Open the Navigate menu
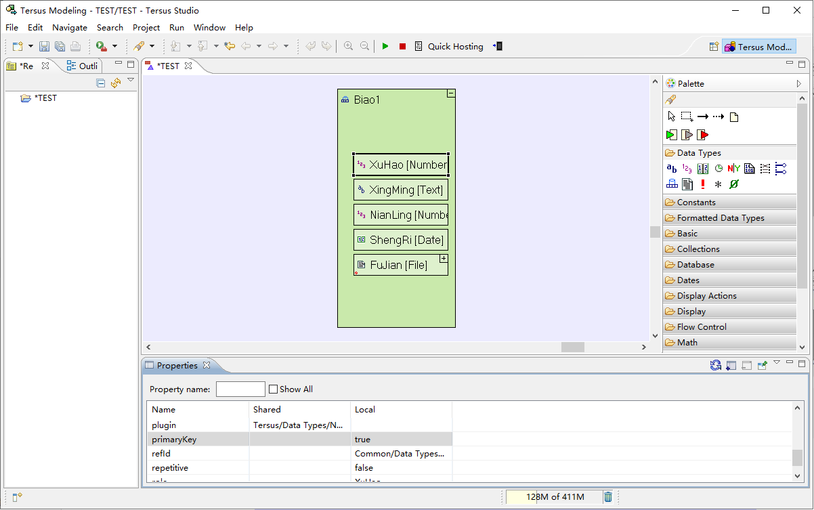This screenshot has width=814, height=510. tap(70, 28)
